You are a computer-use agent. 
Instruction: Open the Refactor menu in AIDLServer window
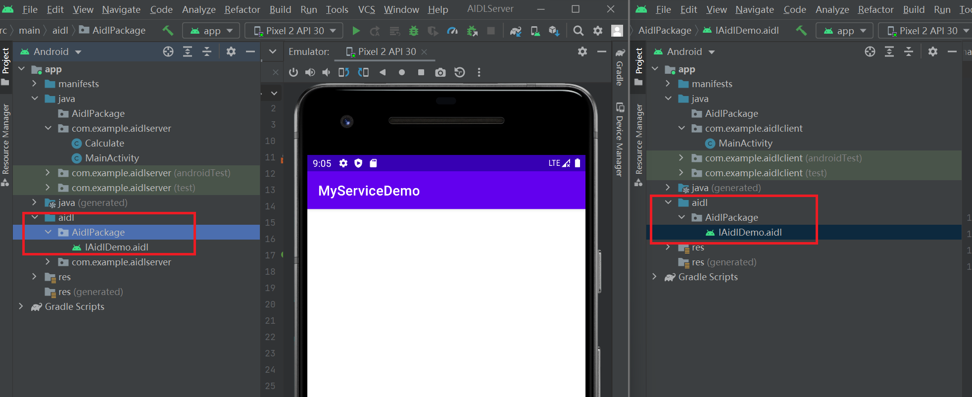click(x=242, y=9)
